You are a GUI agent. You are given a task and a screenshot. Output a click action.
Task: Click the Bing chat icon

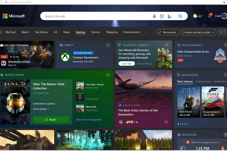(169, 16)
